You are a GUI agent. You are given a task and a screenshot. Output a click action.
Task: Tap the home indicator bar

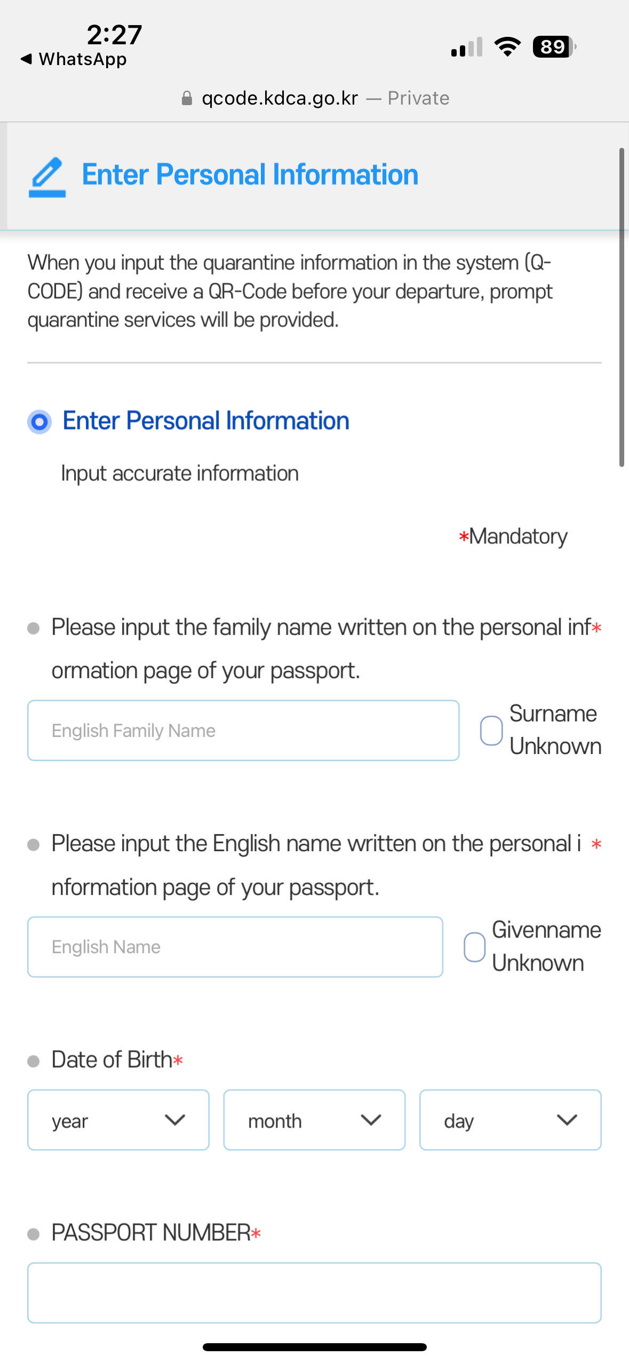314,1347
